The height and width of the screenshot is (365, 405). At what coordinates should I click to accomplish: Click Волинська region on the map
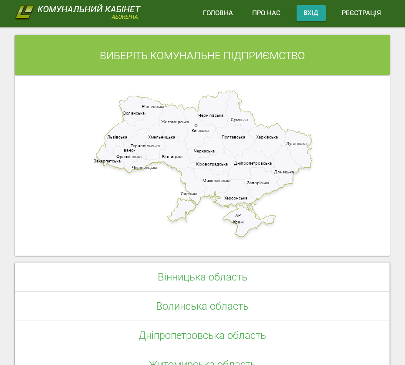(134, 113)
